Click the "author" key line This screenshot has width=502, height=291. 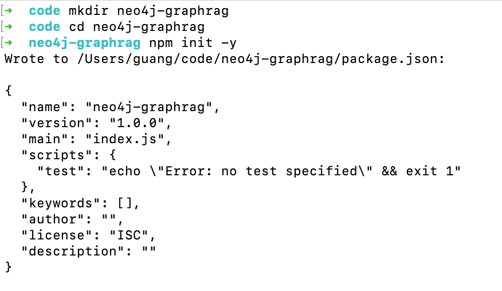72,219
